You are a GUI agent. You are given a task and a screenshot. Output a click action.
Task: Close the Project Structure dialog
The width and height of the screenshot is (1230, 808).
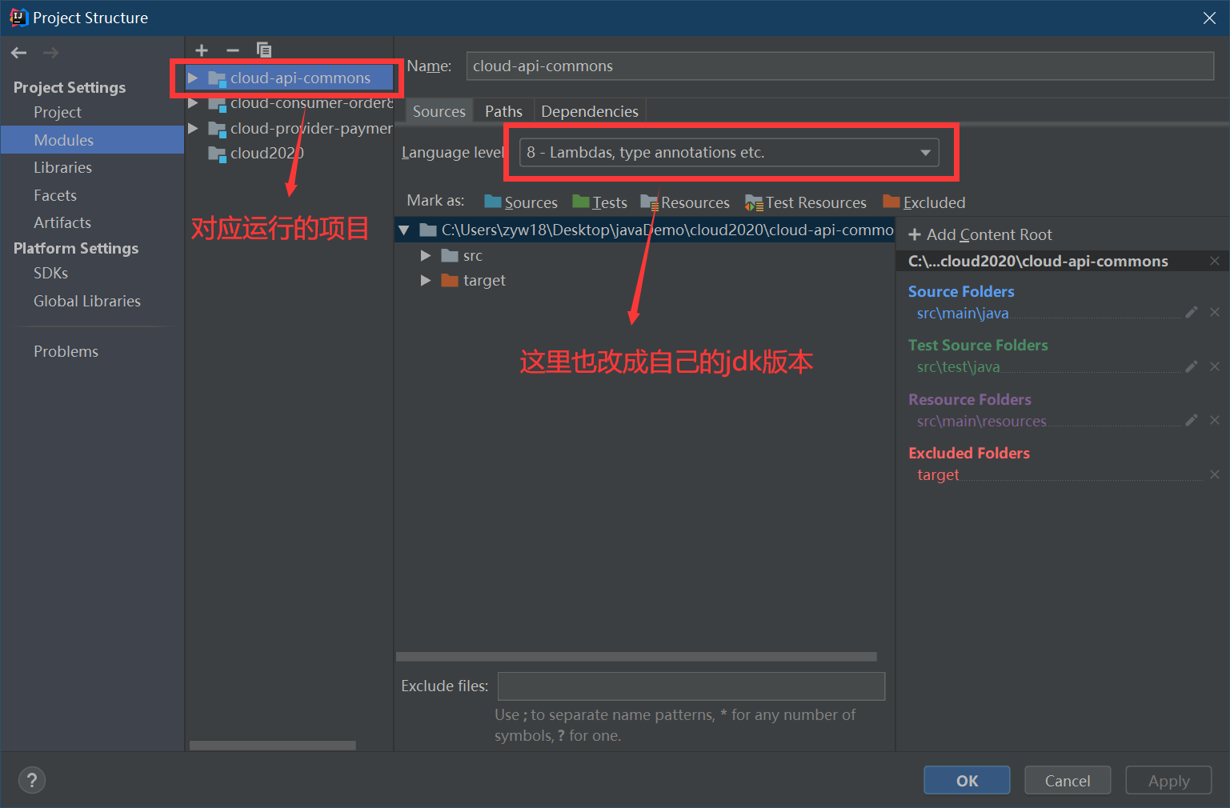pyautogui.click(x=1209, y=18)
